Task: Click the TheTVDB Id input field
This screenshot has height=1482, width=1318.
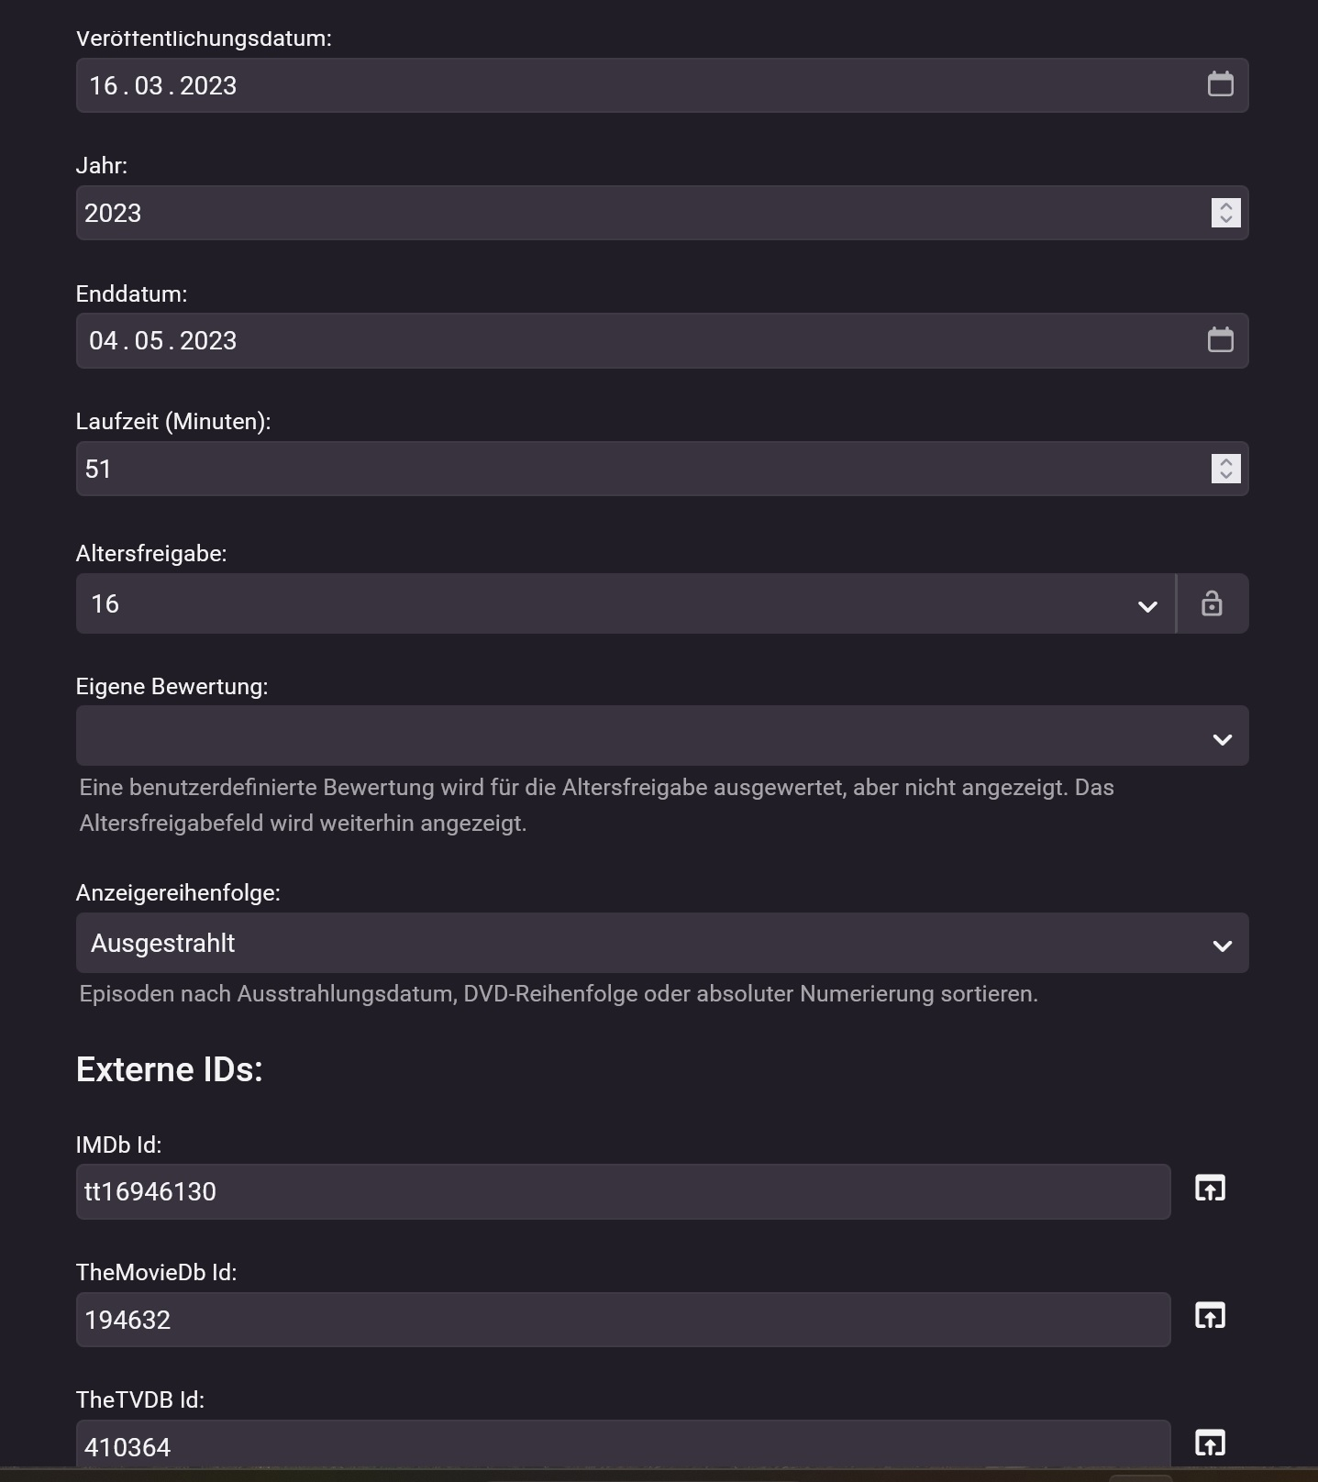Action: tap(622, 1446)
